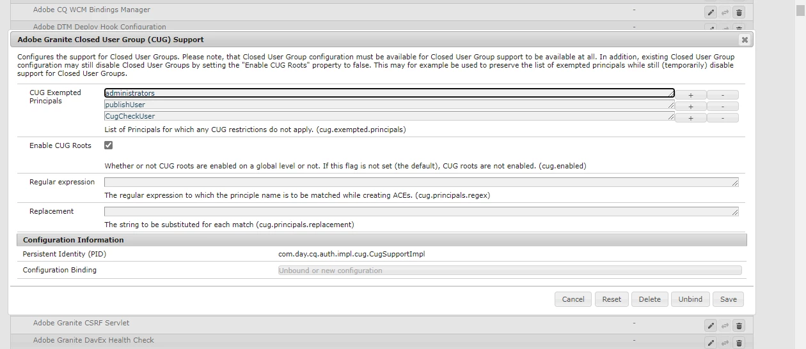The height and width of the screenshot is (349, 806).
Task: Add a principal after administrators entry
Action: (x=691, y=95)
